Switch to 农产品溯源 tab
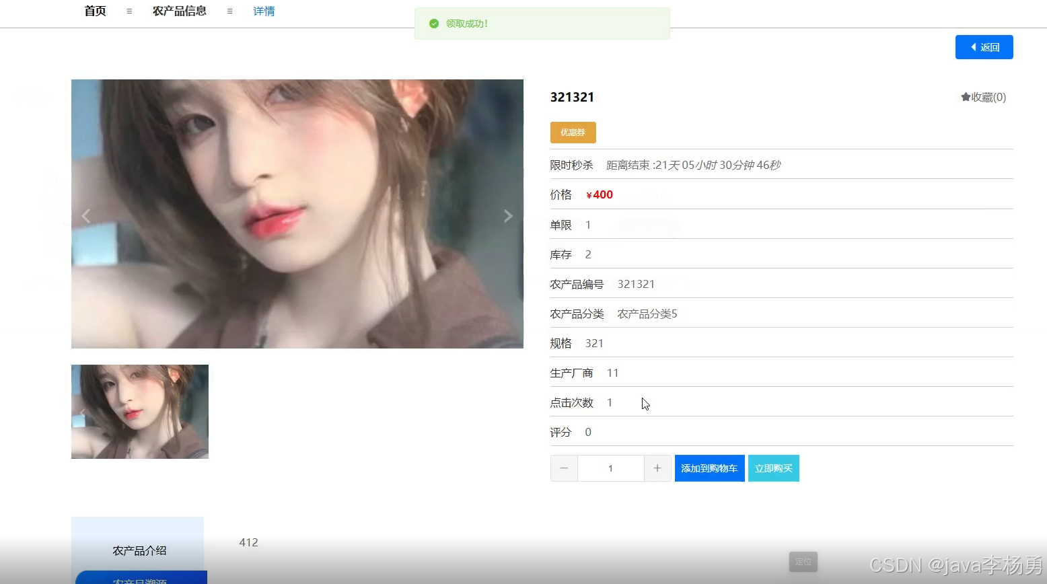This screenshot has width=1047, height=584. tap(141, 579)
